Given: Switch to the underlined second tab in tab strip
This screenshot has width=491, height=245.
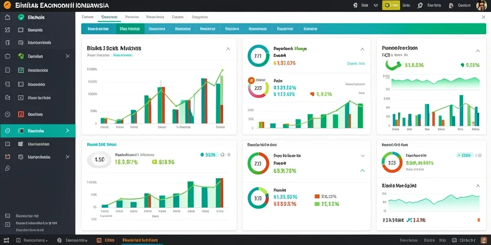Looking at the screenshot, I should (109, 17).
